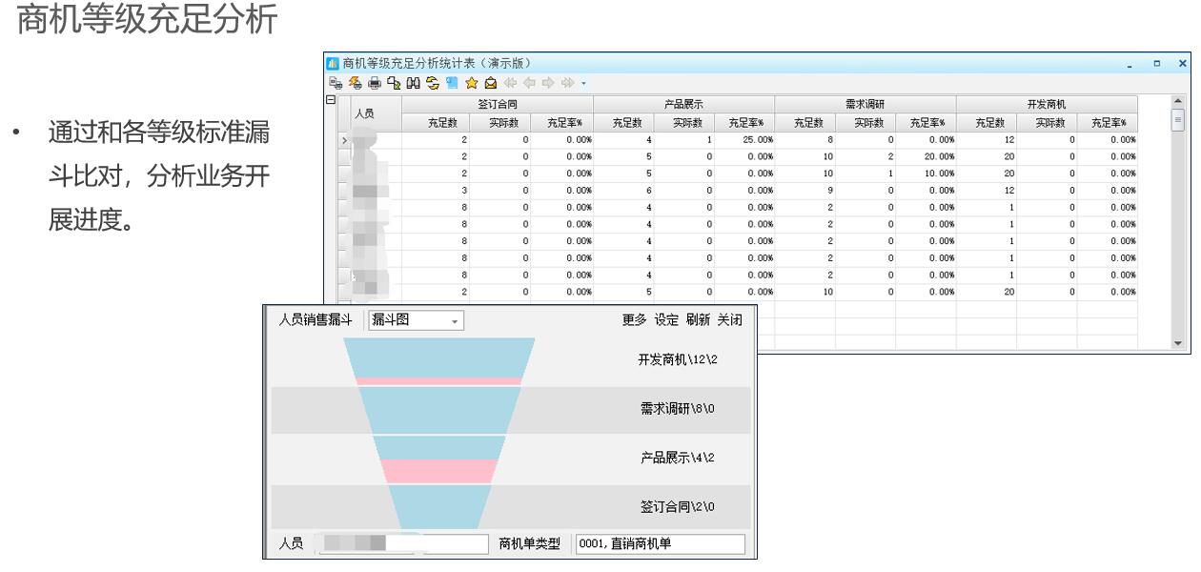
Task: Click the print preview icon in toolbar
Action: 394,83
